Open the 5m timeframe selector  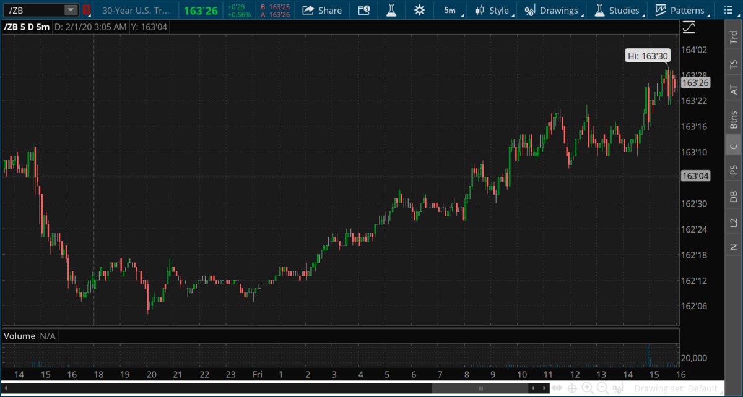450,10
